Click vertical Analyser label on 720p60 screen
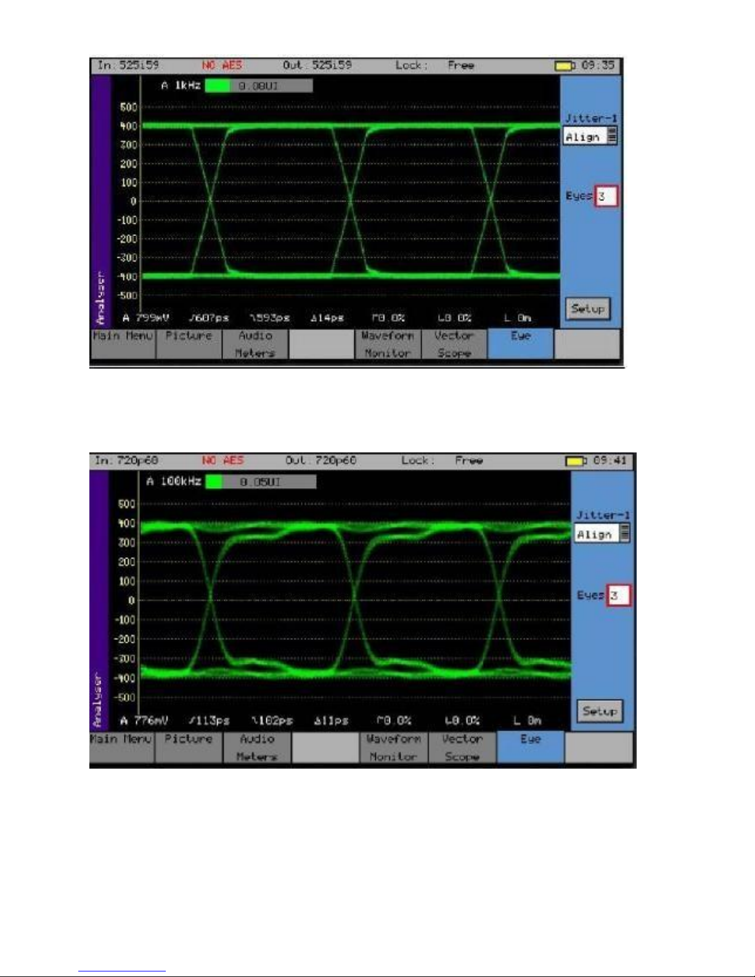 [x=98, y=700]
